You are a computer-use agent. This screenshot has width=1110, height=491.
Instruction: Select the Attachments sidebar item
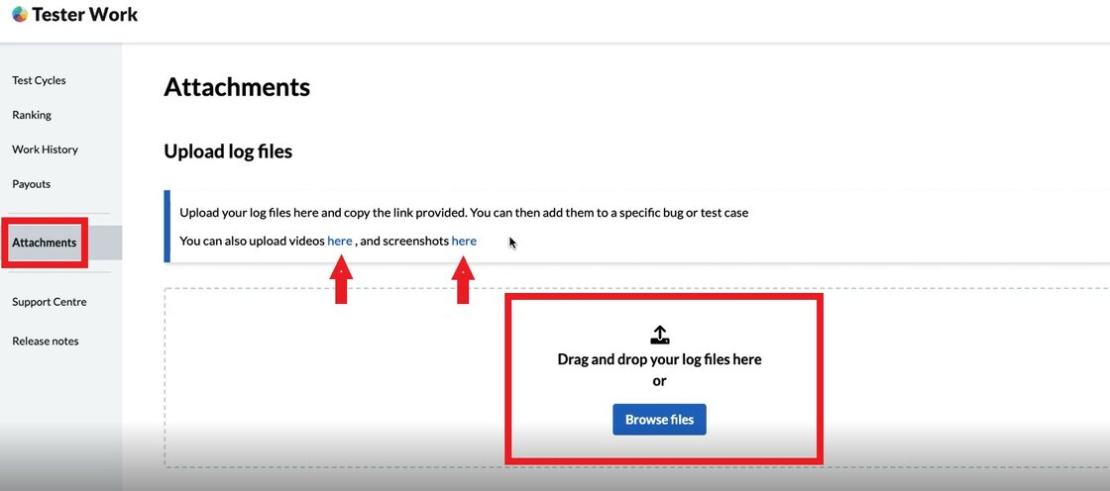coord(45,243)
